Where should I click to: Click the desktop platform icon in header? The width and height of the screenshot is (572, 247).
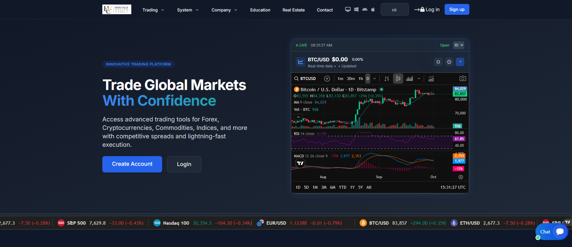click(x=348, y=9)
